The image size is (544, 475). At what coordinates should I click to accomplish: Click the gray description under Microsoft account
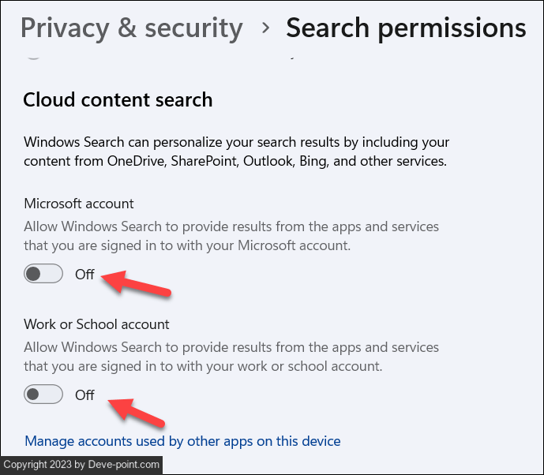point(231,236)
